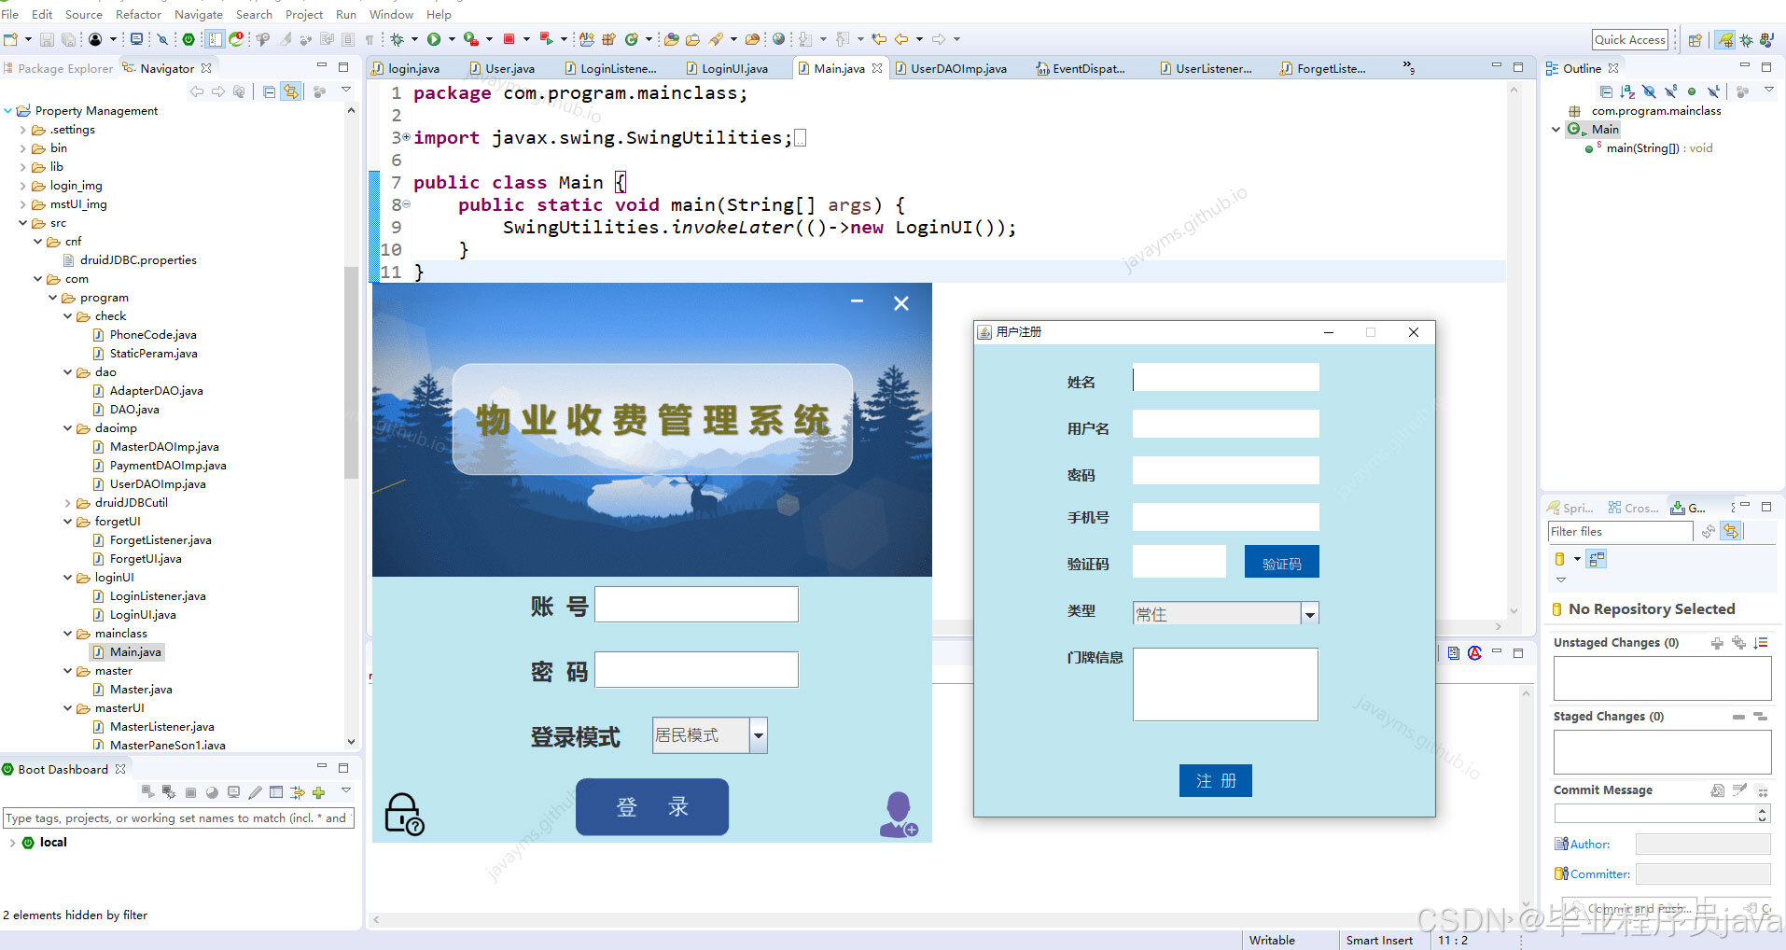1786x950 pixels.
Task: Click the 验证码 button
Action: click(1281, 561)
